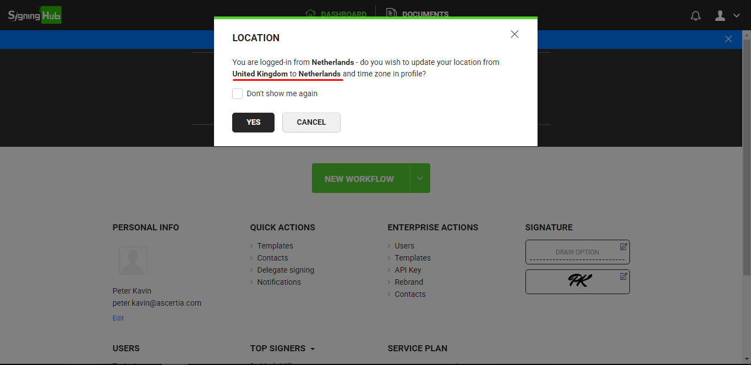Open the Documents tab

pyautogui.click(x=418, y=14)
